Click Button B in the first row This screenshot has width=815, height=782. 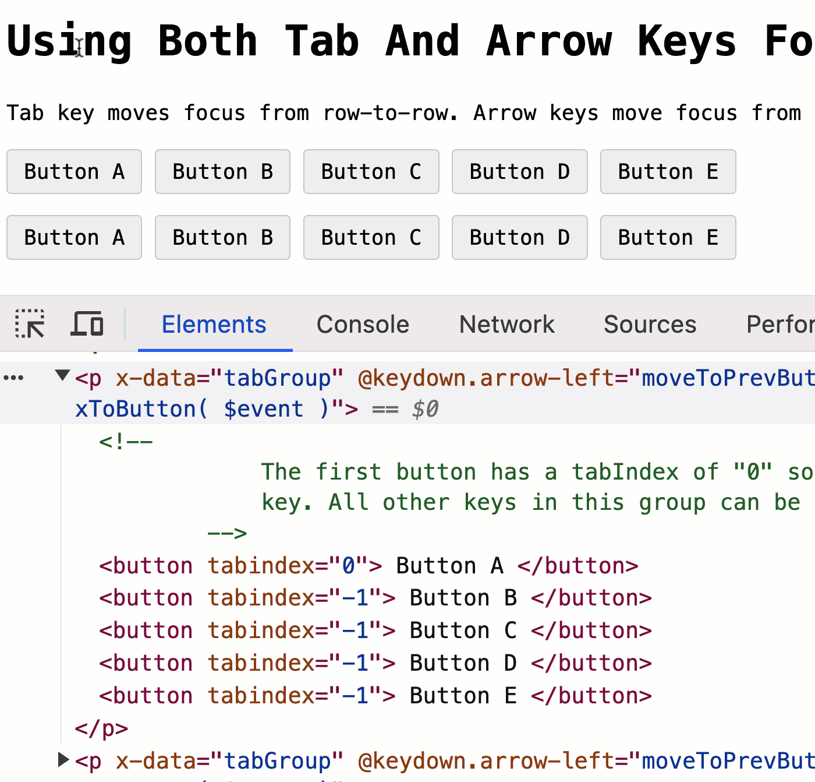click(222, 171)
